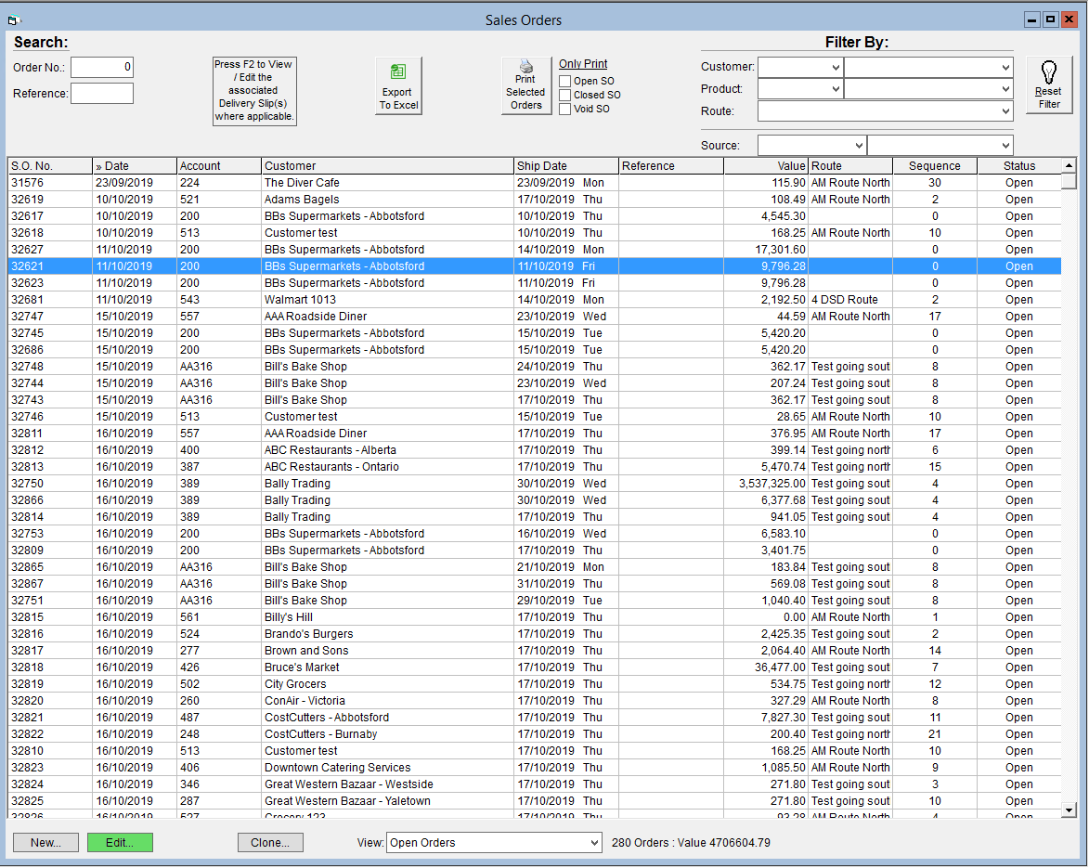Click the window system menu icon
Screen dimensions: 1089x868
click(x=15, y=20)
